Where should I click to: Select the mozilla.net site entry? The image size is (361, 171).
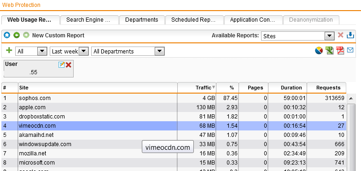(x=32, y=153)
